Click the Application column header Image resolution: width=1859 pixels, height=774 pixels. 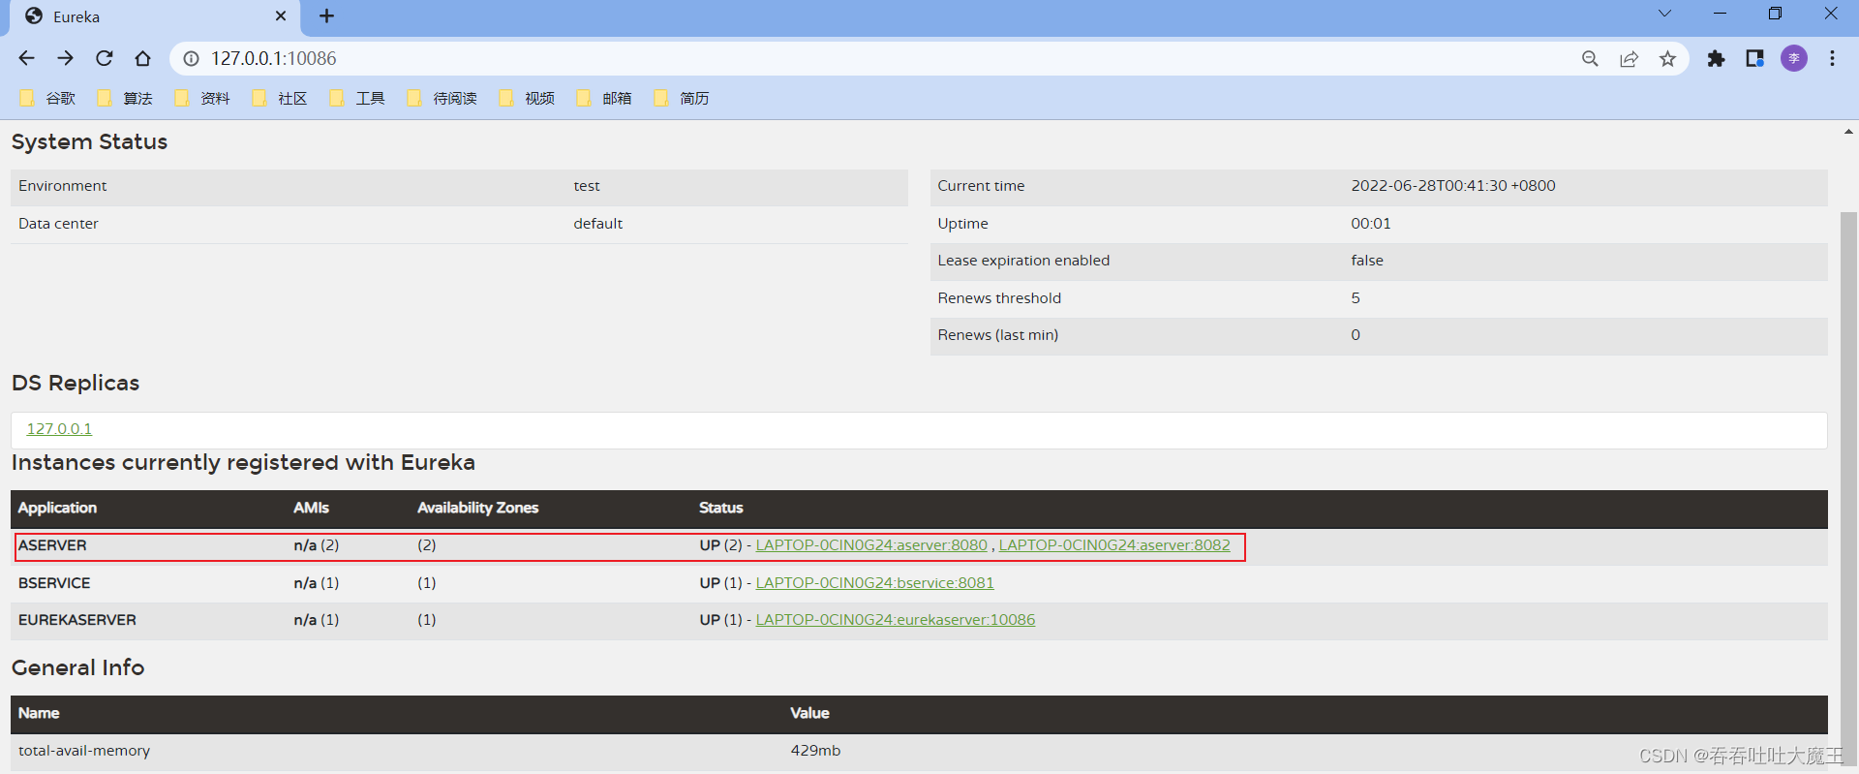click(57, 508)
